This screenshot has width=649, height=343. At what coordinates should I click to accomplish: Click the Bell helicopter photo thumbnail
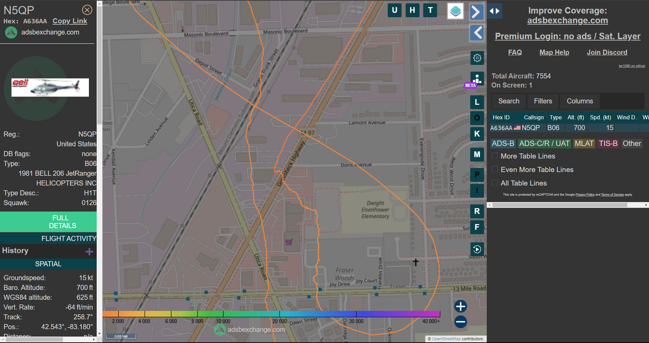coord(50,88)
